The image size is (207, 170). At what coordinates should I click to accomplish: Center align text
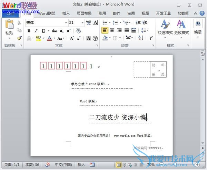tap(112, 30)
